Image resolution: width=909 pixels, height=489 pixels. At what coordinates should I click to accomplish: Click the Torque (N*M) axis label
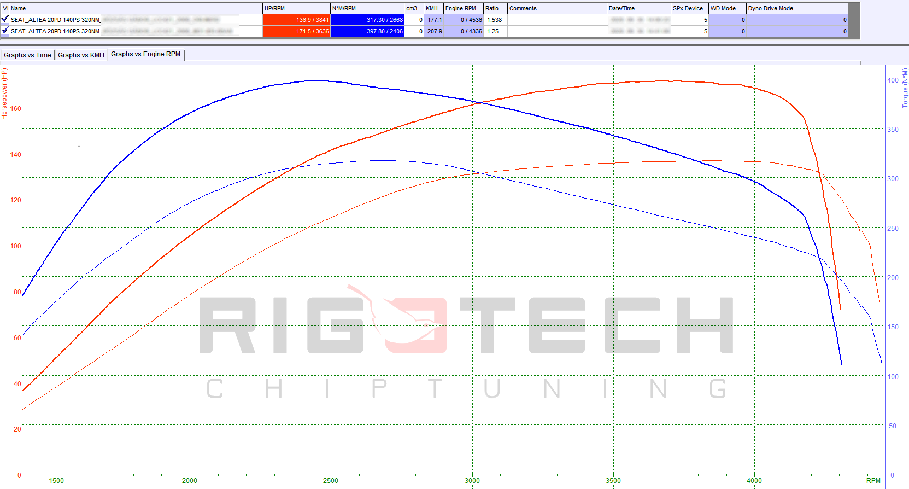[905, 88]
